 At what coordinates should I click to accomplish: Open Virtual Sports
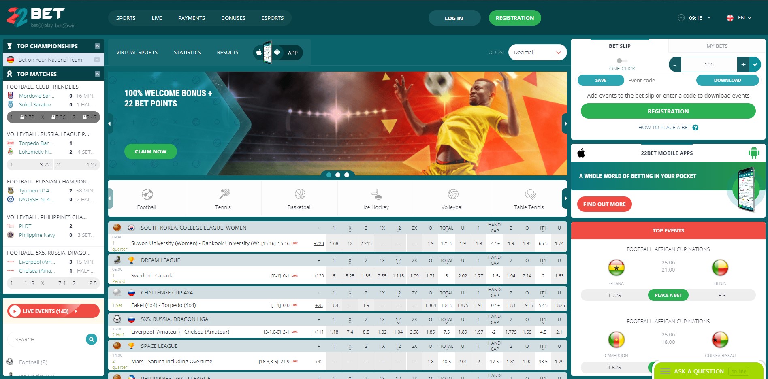point(137,52)
